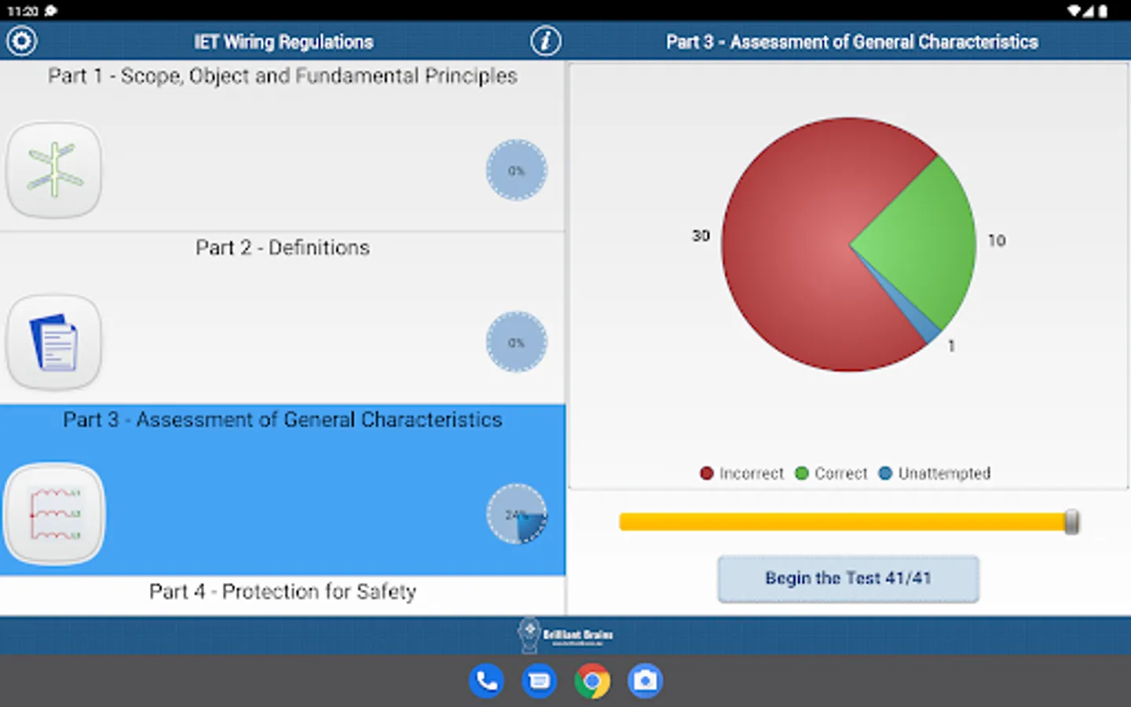Tap Part 3 24% progress circle
This screenshot has width=1131, height=707.
(x=516, y=515)
